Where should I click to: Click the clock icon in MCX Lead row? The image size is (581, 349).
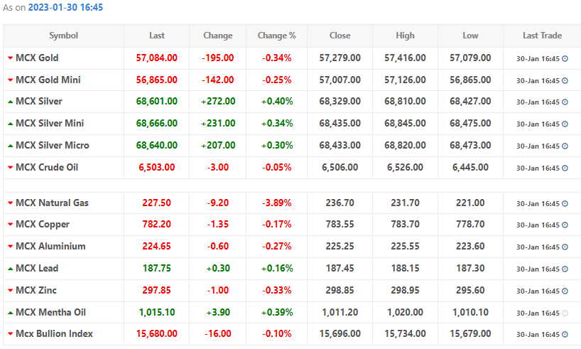(565, 269)
